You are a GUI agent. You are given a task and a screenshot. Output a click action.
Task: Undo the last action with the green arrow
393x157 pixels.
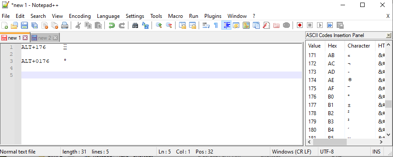[111, 25]
